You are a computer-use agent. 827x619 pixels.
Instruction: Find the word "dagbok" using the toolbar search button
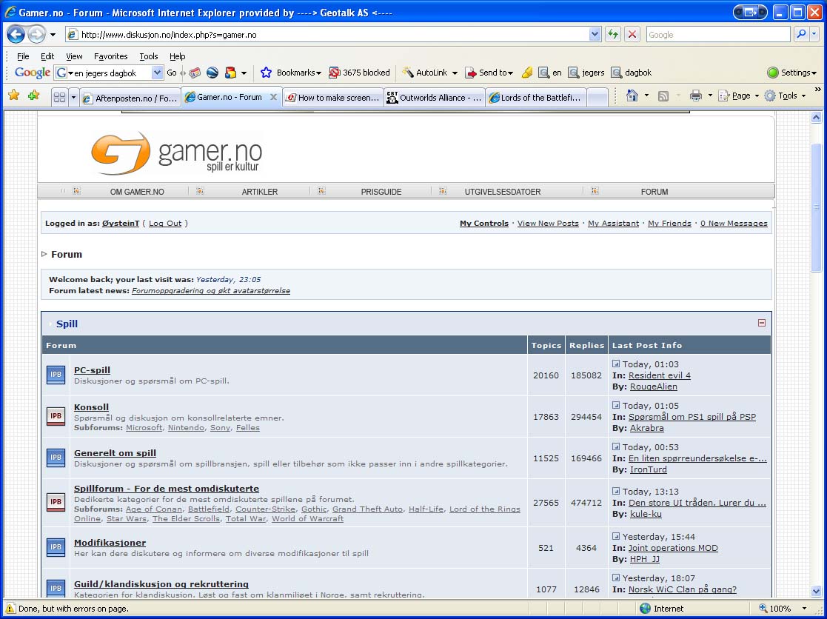pyautogui.click(x=632, y=73)
